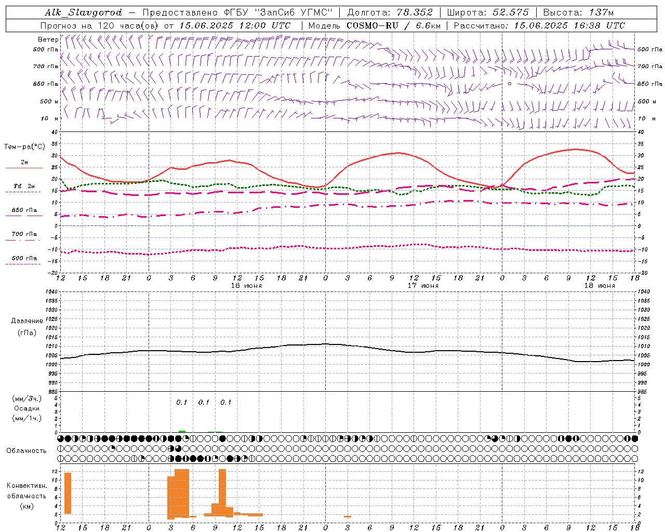Click the 'Модель COSMO-RU / 6.6км' model text
Image resolution: width=665 pixels, height=532 pixels.
(x=374, y=25)
